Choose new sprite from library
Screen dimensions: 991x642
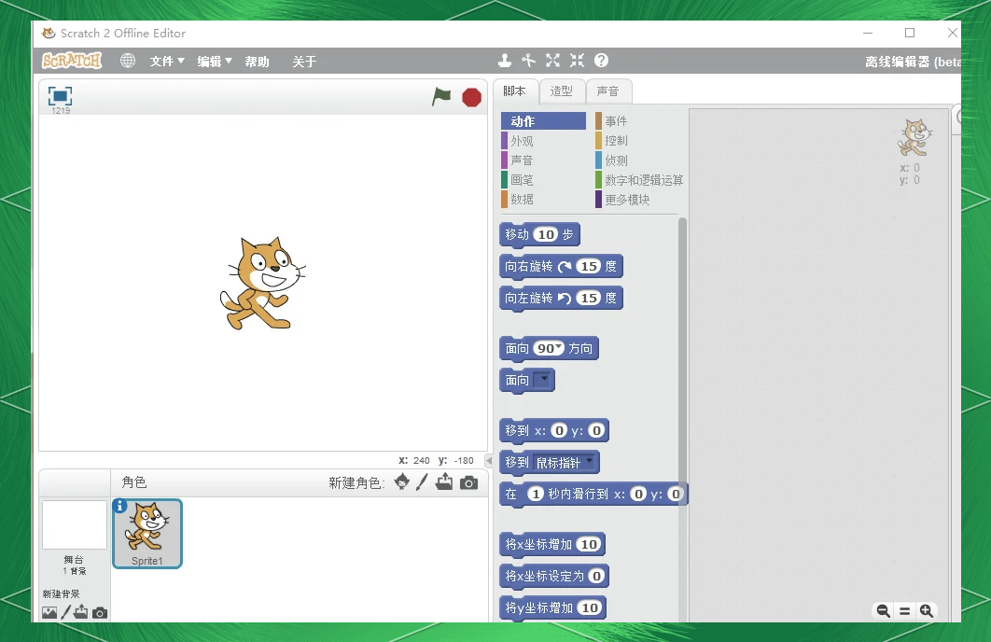tap(401, 482)
